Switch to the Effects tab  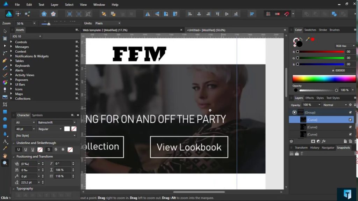310,98
